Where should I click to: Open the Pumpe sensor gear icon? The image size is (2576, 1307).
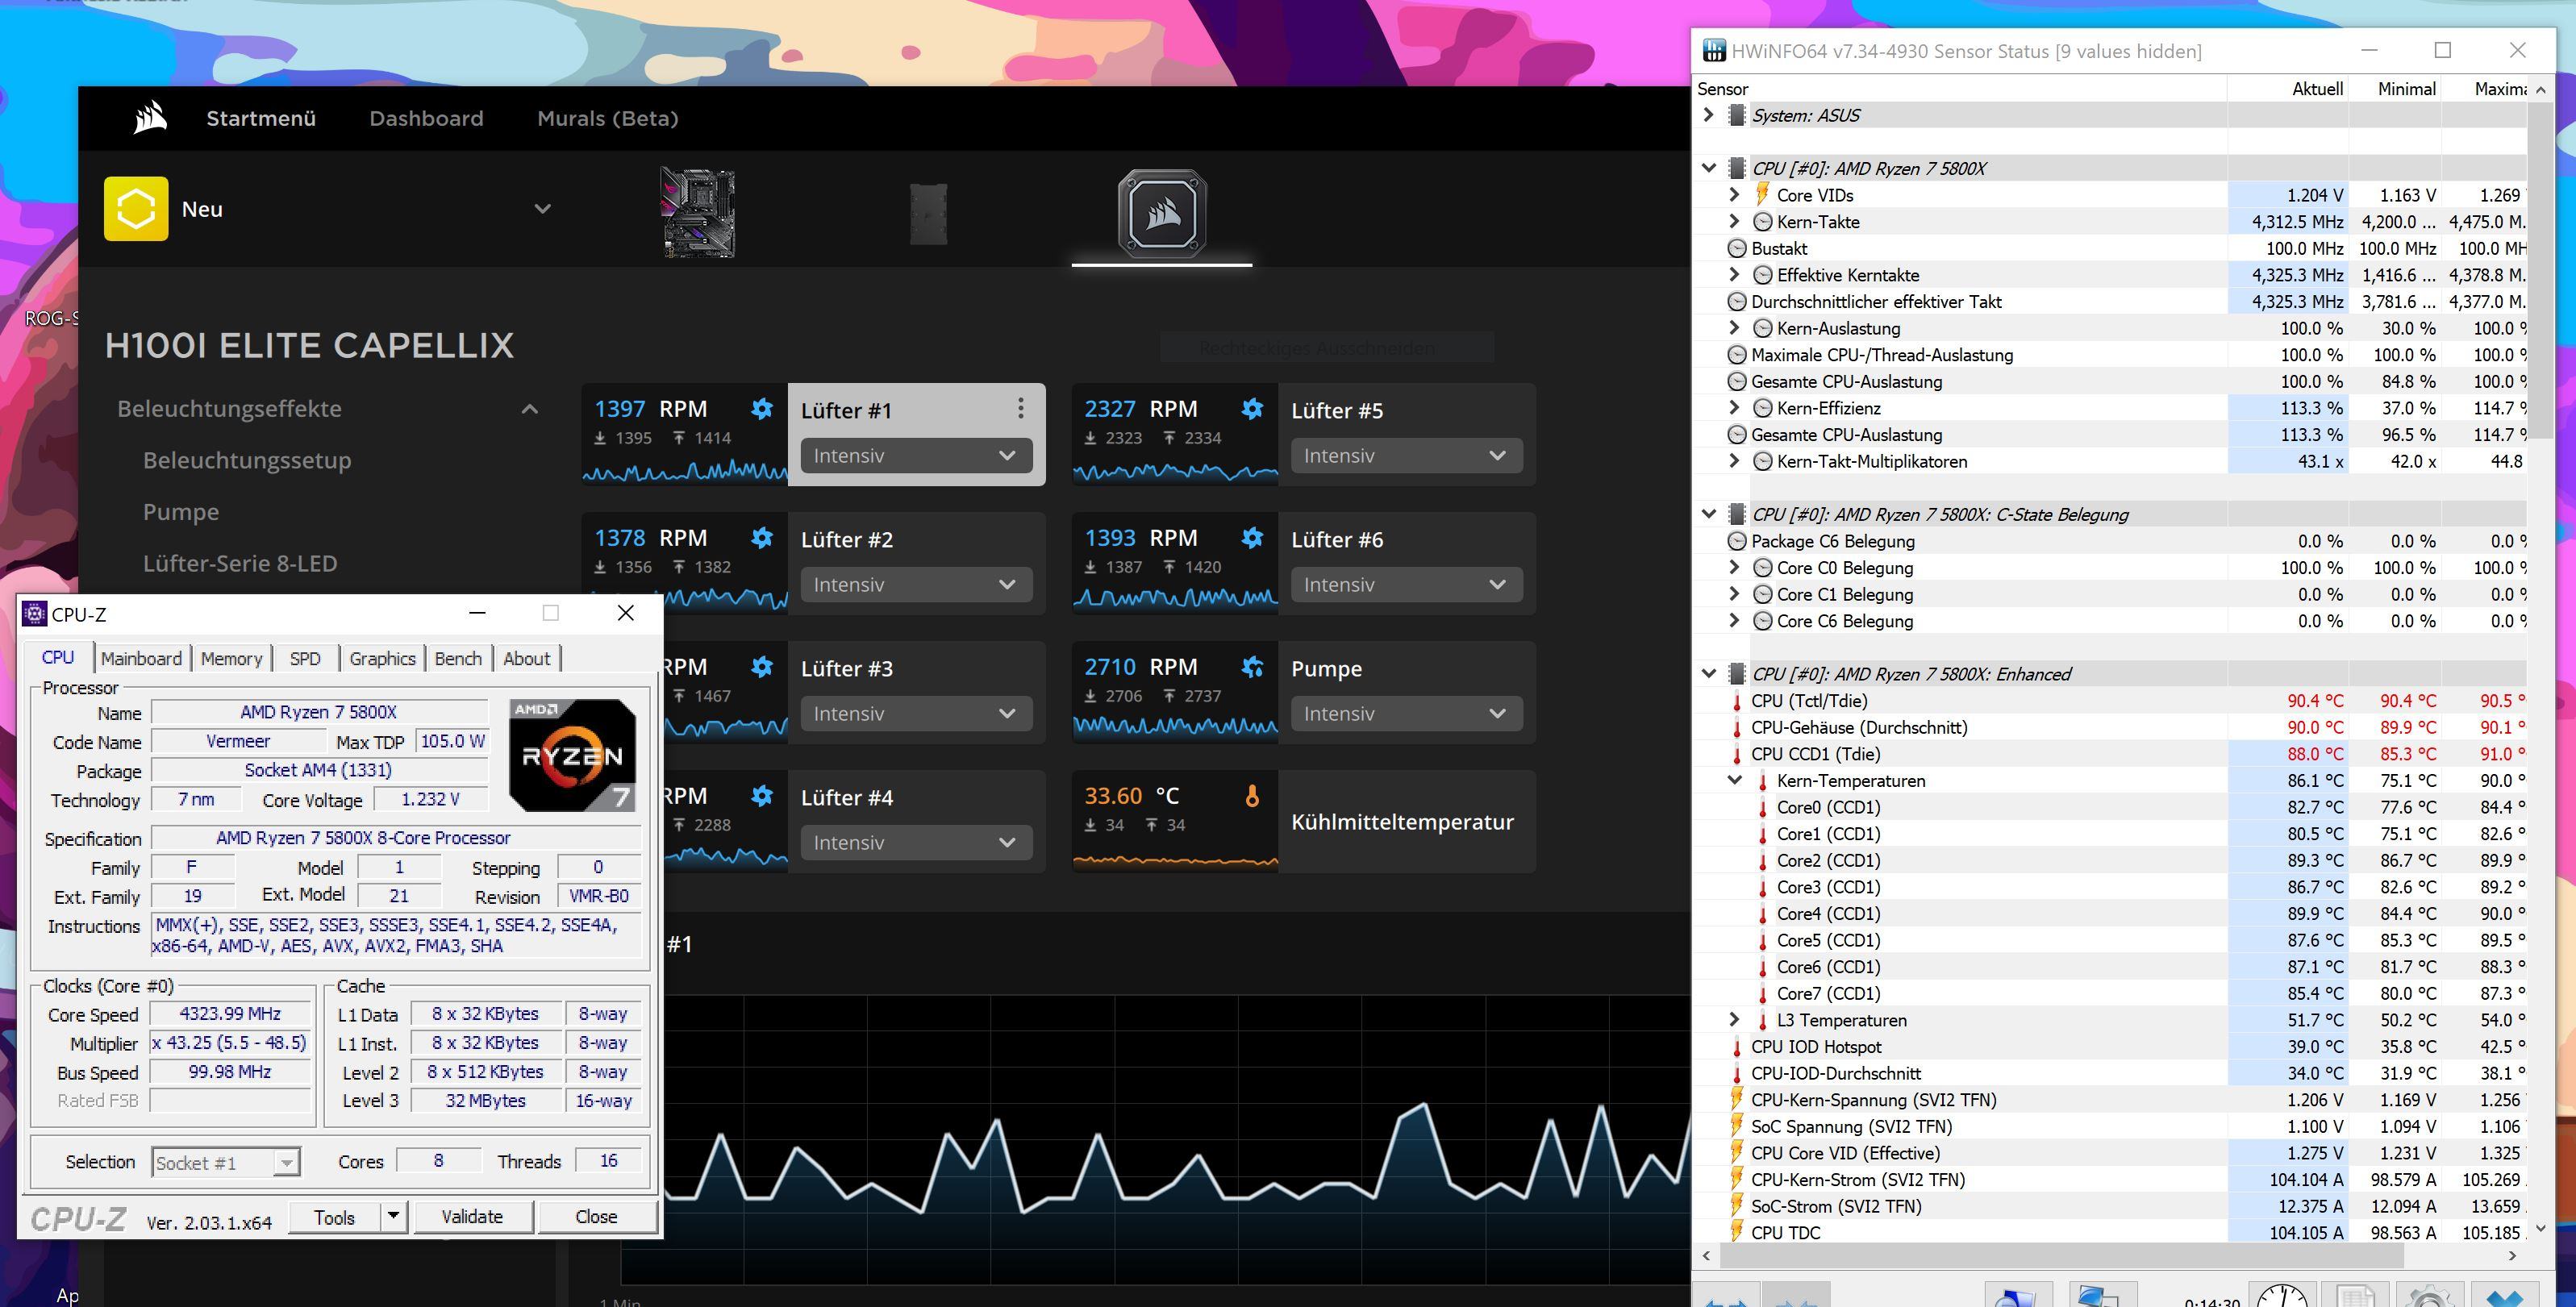point(1252,666)
